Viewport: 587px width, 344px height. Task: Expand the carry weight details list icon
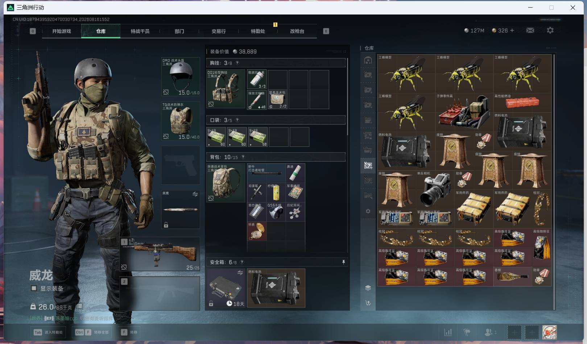pyautogui.click(x=79, y=306)
